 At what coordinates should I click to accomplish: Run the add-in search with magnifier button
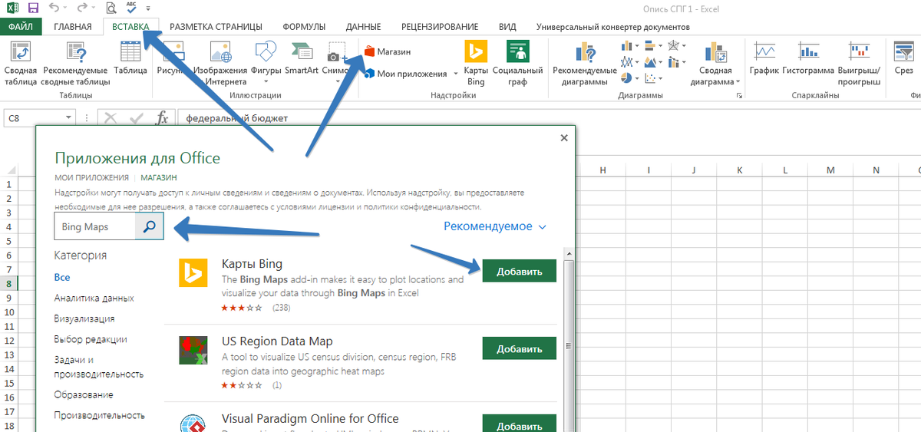150,227
